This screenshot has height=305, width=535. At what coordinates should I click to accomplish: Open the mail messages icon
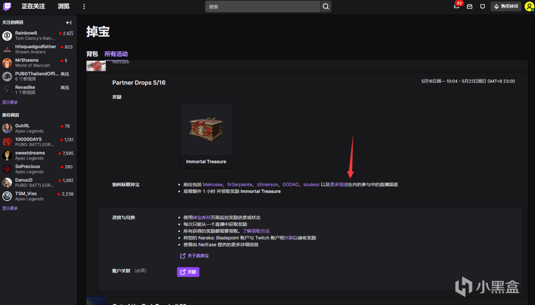[470, 6]
